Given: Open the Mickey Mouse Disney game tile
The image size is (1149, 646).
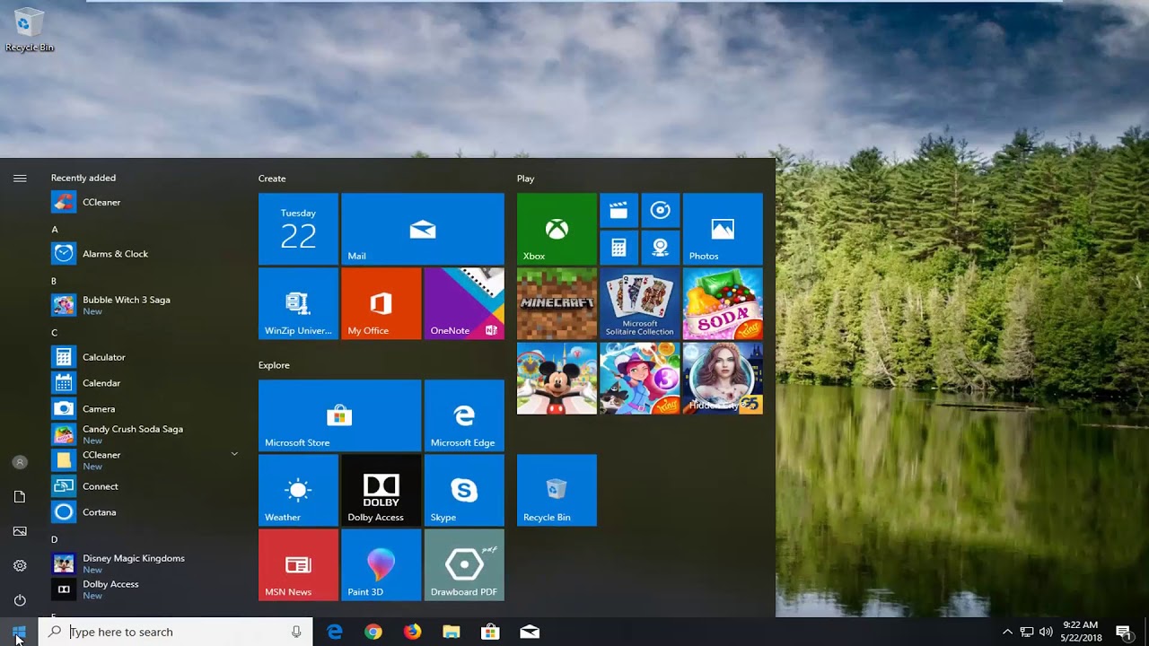Looking at the screenshot, I should (557, 378).
